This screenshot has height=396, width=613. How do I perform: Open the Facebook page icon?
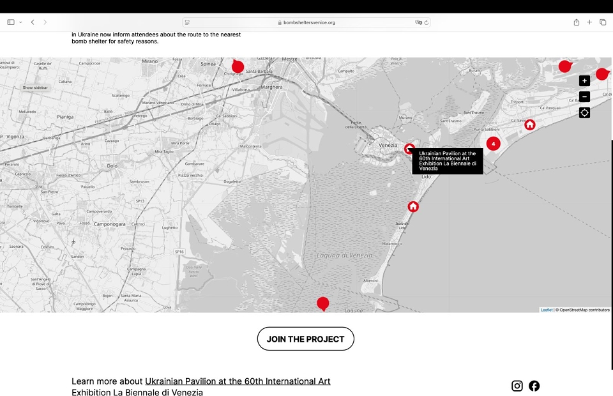pos(534,386)
